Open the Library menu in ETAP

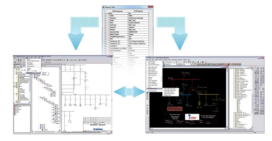tap(161, 60)
